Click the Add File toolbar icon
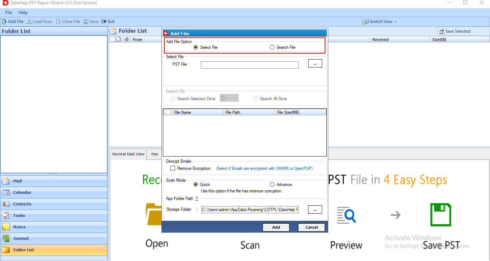Viewport: 490px width, 261px height. click(x=4, y=22)
